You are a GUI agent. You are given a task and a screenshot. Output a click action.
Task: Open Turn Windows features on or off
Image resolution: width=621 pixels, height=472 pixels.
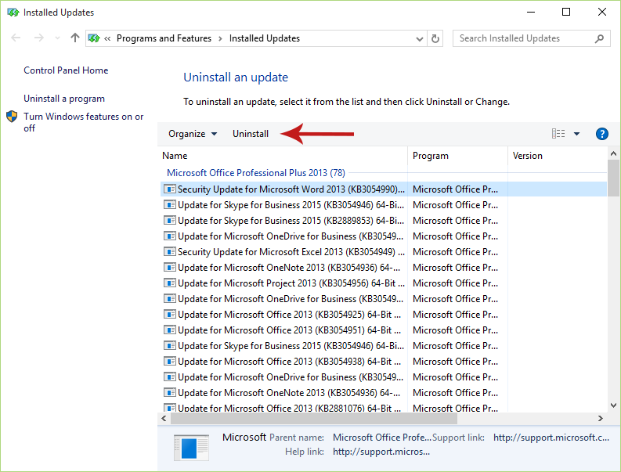click(83, 122)
